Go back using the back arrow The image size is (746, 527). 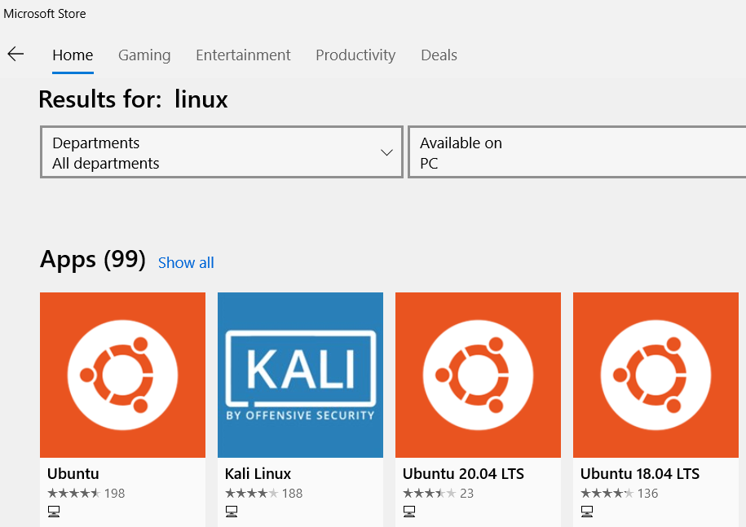(15, 55)
